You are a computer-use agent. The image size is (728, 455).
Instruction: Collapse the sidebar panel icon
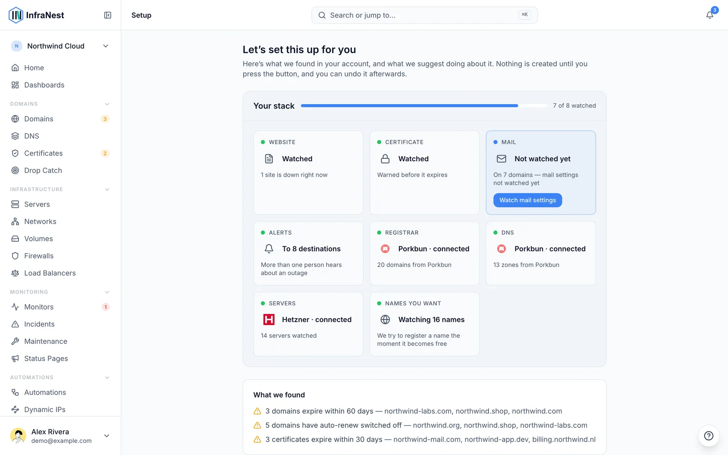click(x=108, y=15)
